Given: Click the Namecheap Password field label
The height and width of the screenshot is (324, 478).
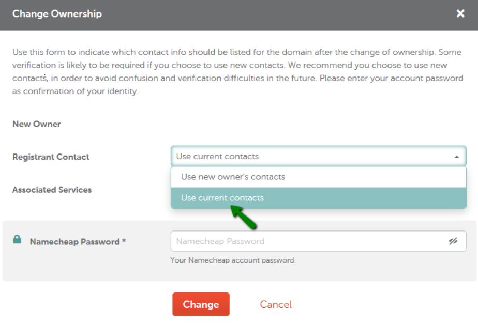Looking at the screenshot, I should [74, 242].
